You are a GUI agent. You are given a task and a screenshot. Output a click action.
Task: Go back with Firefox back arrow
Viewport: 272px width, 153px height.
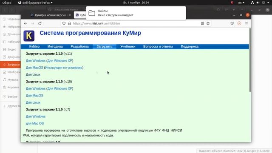tap(25, 23)
